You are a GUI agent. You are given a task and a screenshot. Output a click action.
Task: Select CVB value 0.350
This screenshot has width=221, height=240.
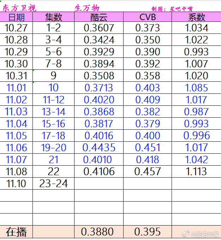pos(148,40)
